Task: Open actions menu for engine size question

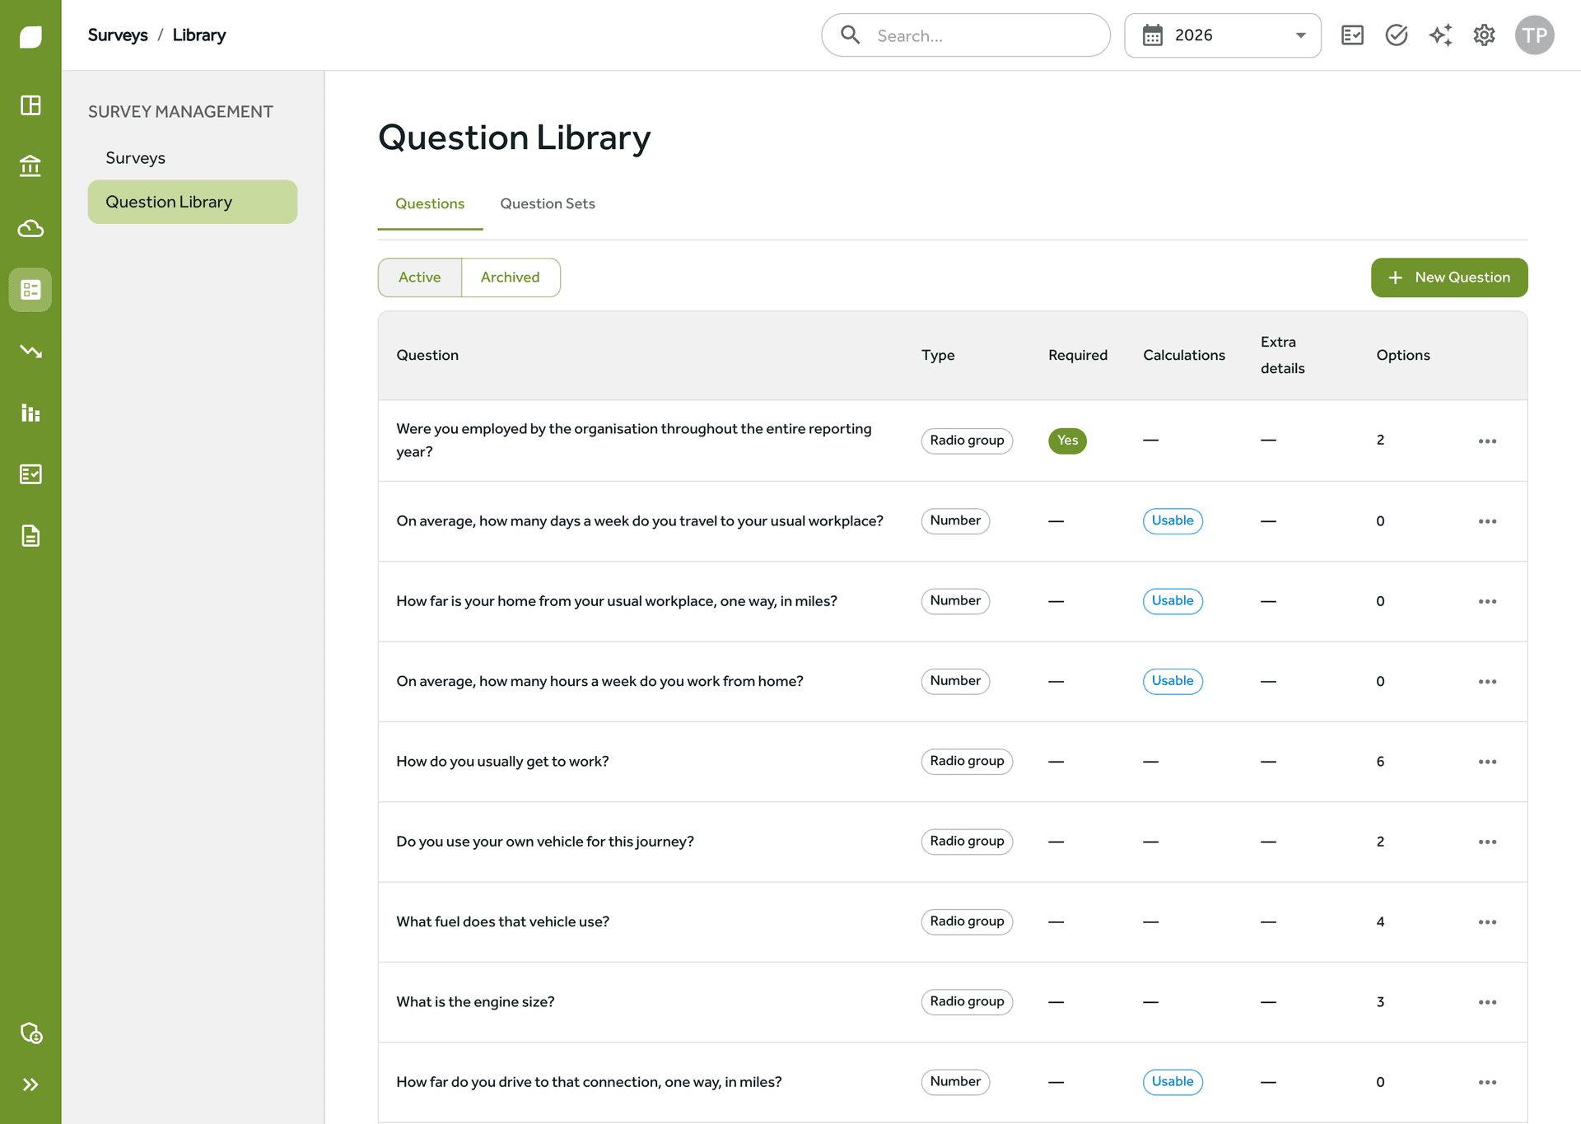Action: [x=1487, y=1002]
